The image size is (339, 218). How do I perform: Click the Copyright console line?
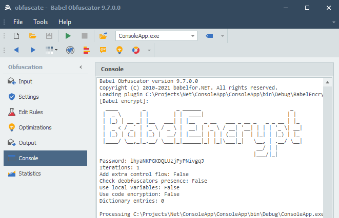[x=188, y=88]
